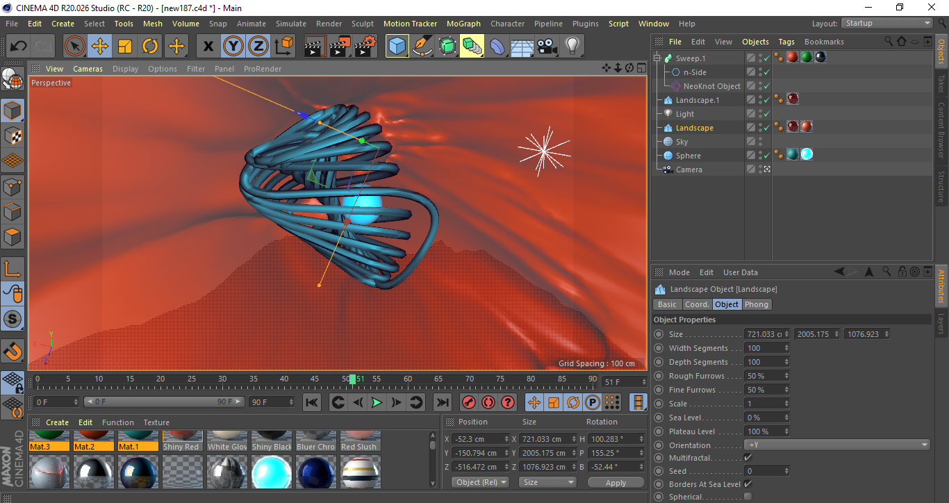
Task: Enable Model mode in left toolbar
Action: 13,110
